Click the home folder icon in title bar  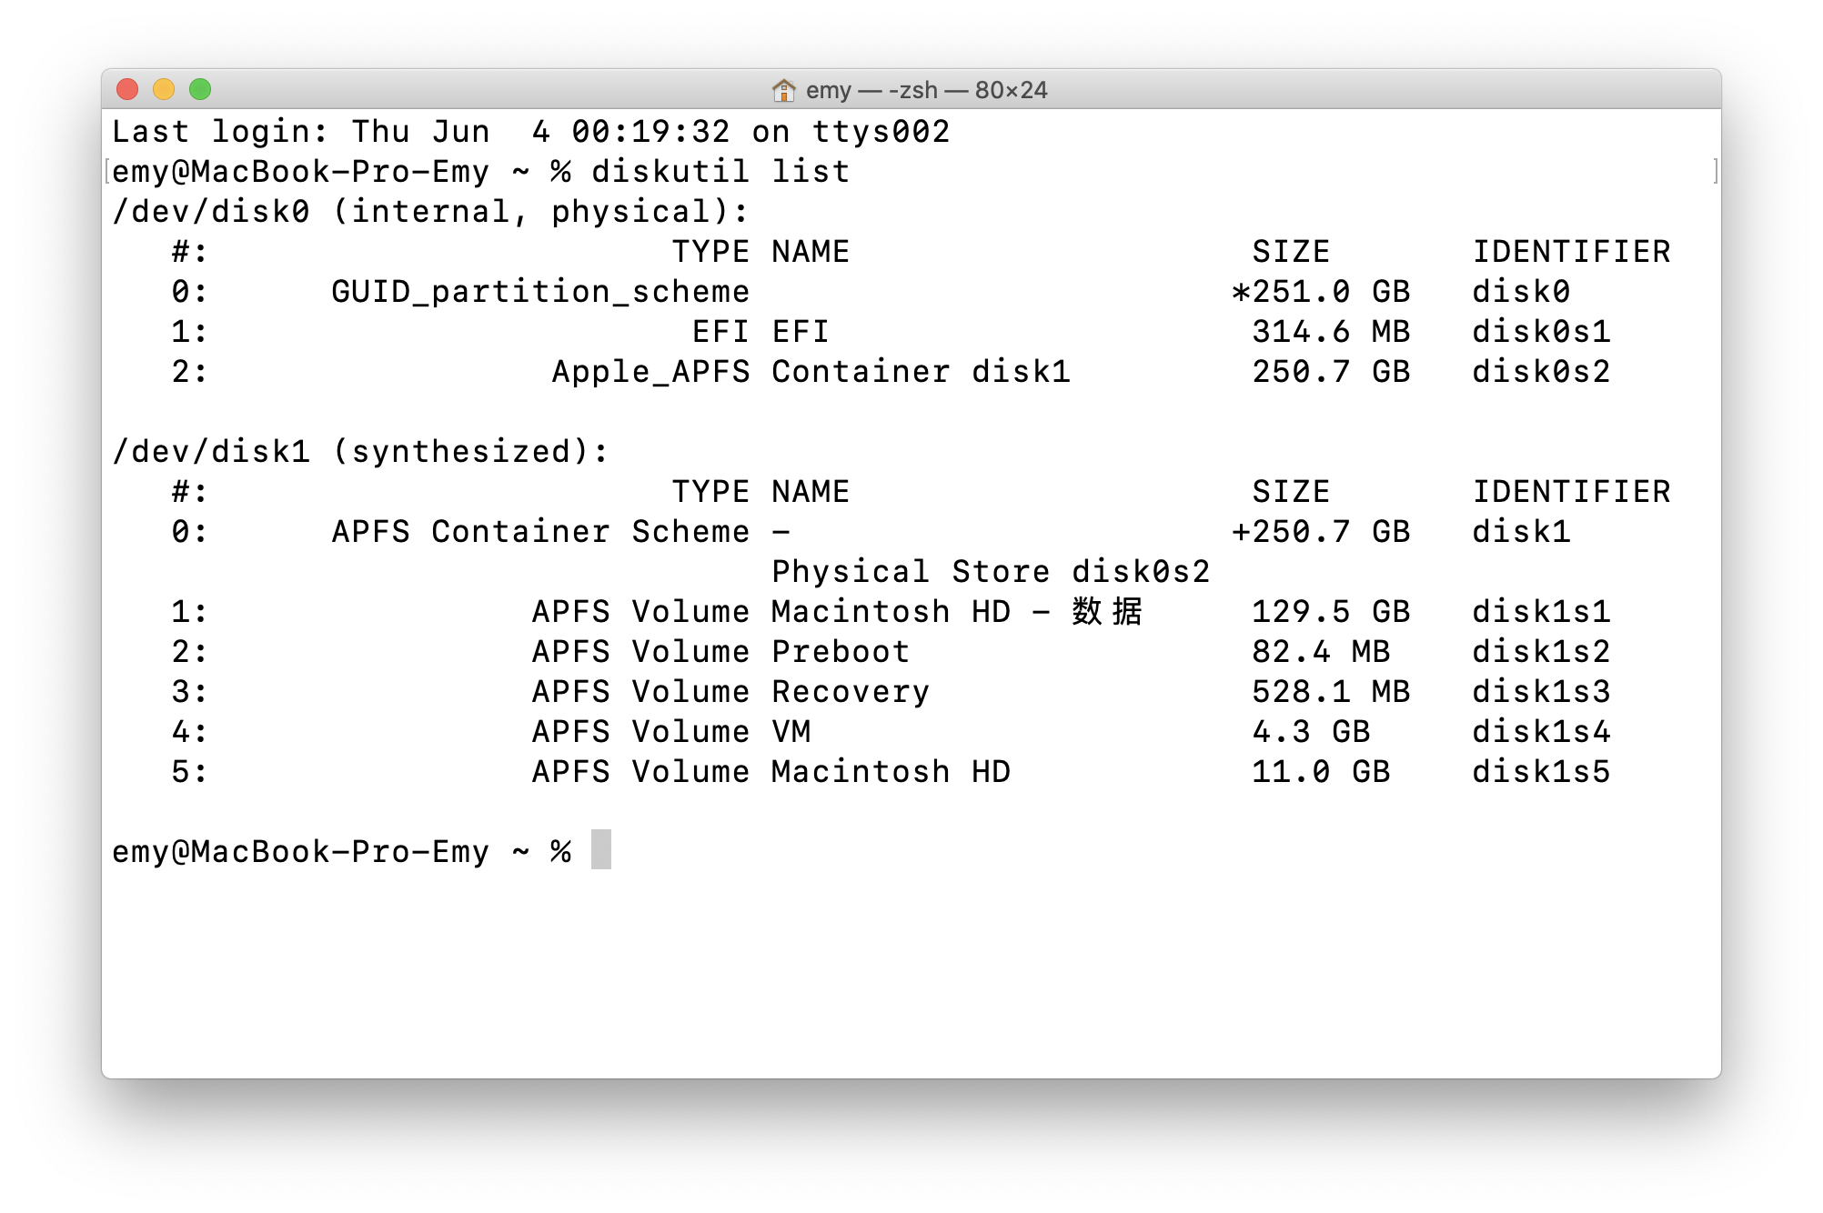pos(783,90)
